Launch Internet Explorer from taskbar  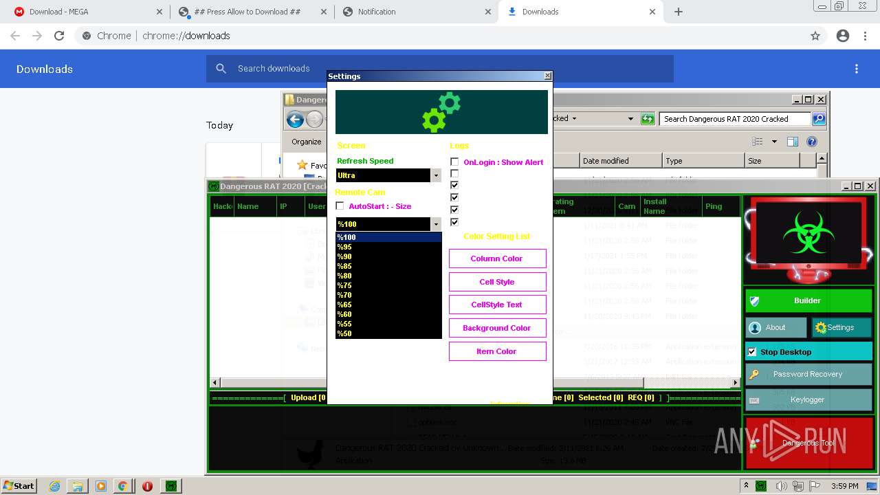click(54, 486)
